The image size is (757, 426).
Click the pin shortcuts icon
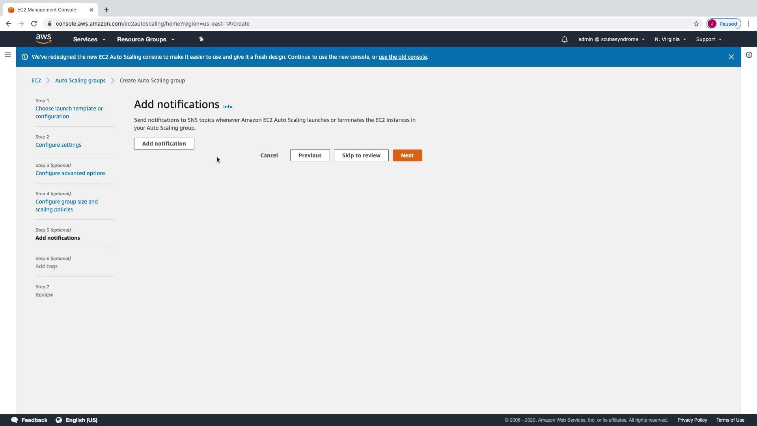201,39
